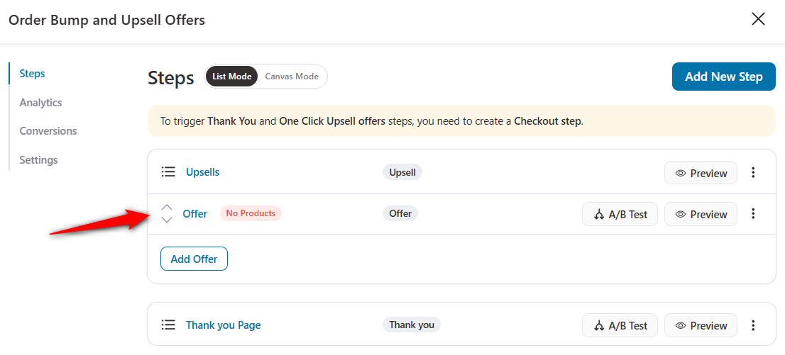Open the Upsells step link
The height and width of the screenshot is (355, 785).
203,172
